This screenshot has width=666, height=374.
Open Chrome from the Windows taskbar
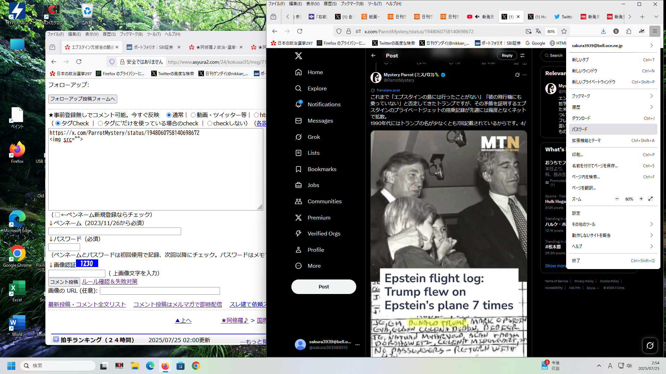click(x=196, y=366)
